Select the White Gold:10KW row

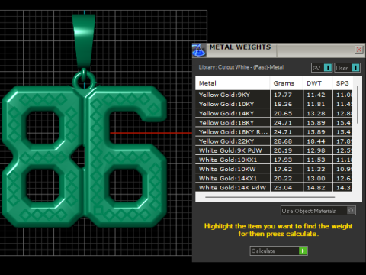pos(274,169)
